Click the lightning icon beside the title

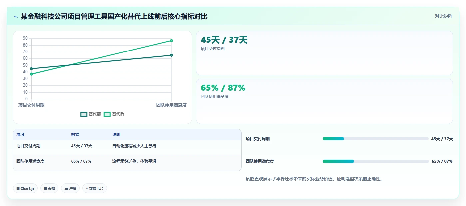[x=16, y=17]
